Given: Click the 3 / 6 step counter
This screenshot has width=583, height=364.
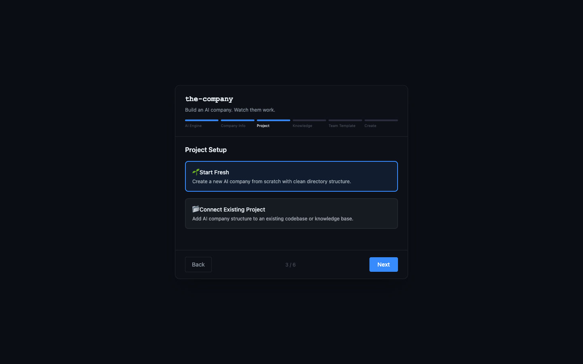Looking at the screenshot, I should coord(290,265).
